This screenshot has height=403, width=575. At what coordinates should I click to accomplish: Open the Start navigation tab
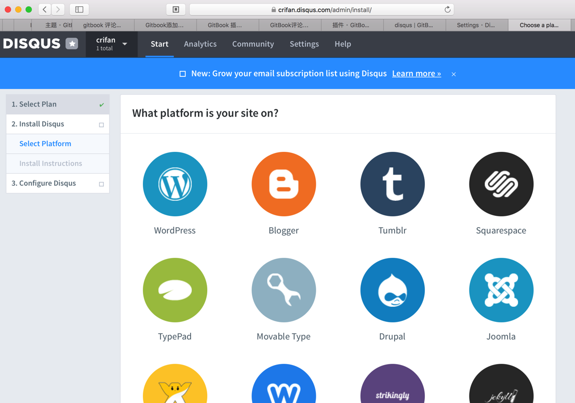point(159,44)
